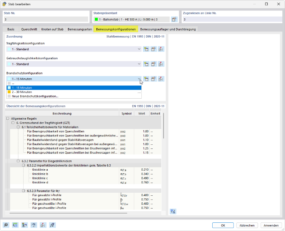Collapse 6.3.2.2 Imperfektionsbeiwerte node

click(x=24, y=165)
